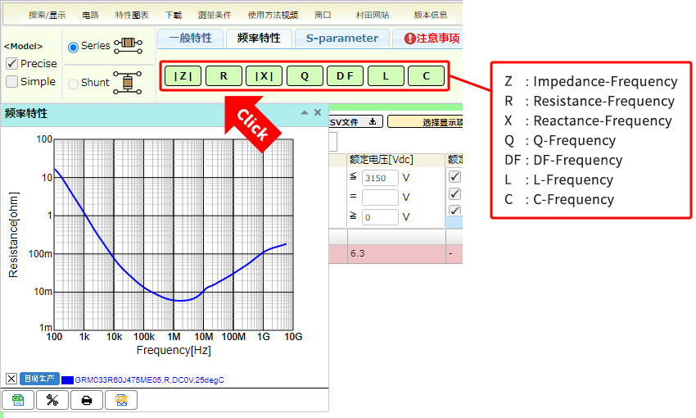The width and height of the screenshot is (696, 418).
Task: Click the 3150 maximum rated voltage field
Action: 380,178
